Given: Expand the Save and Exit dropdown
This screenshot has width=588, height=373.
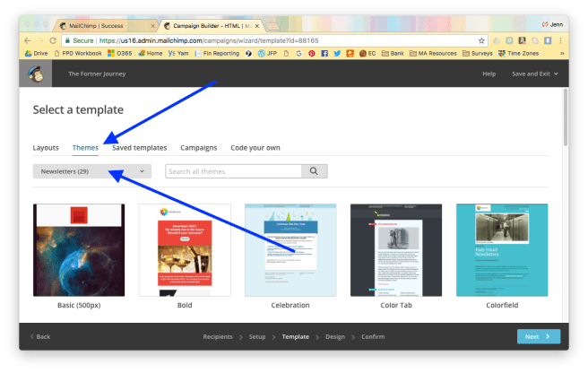Looking at the screenshot, I should [x=535, y=74].
